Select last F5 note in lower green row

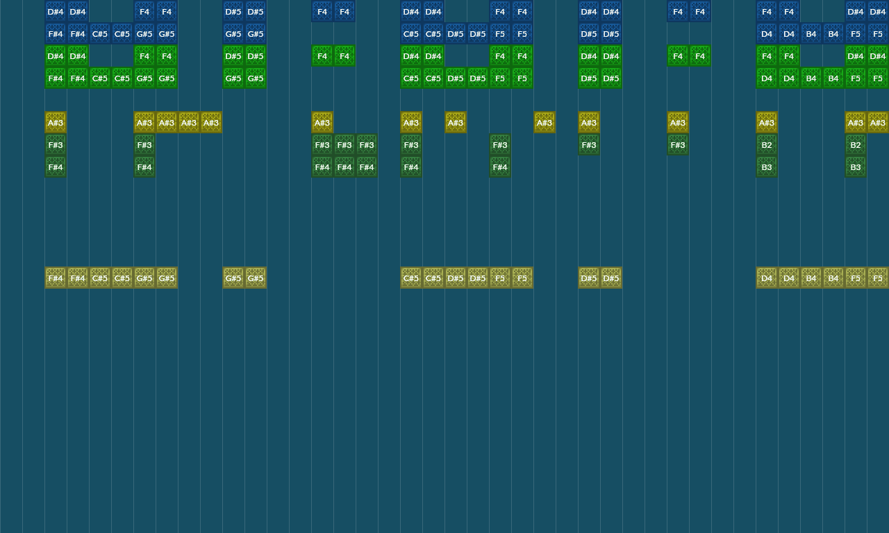(878, 78)
